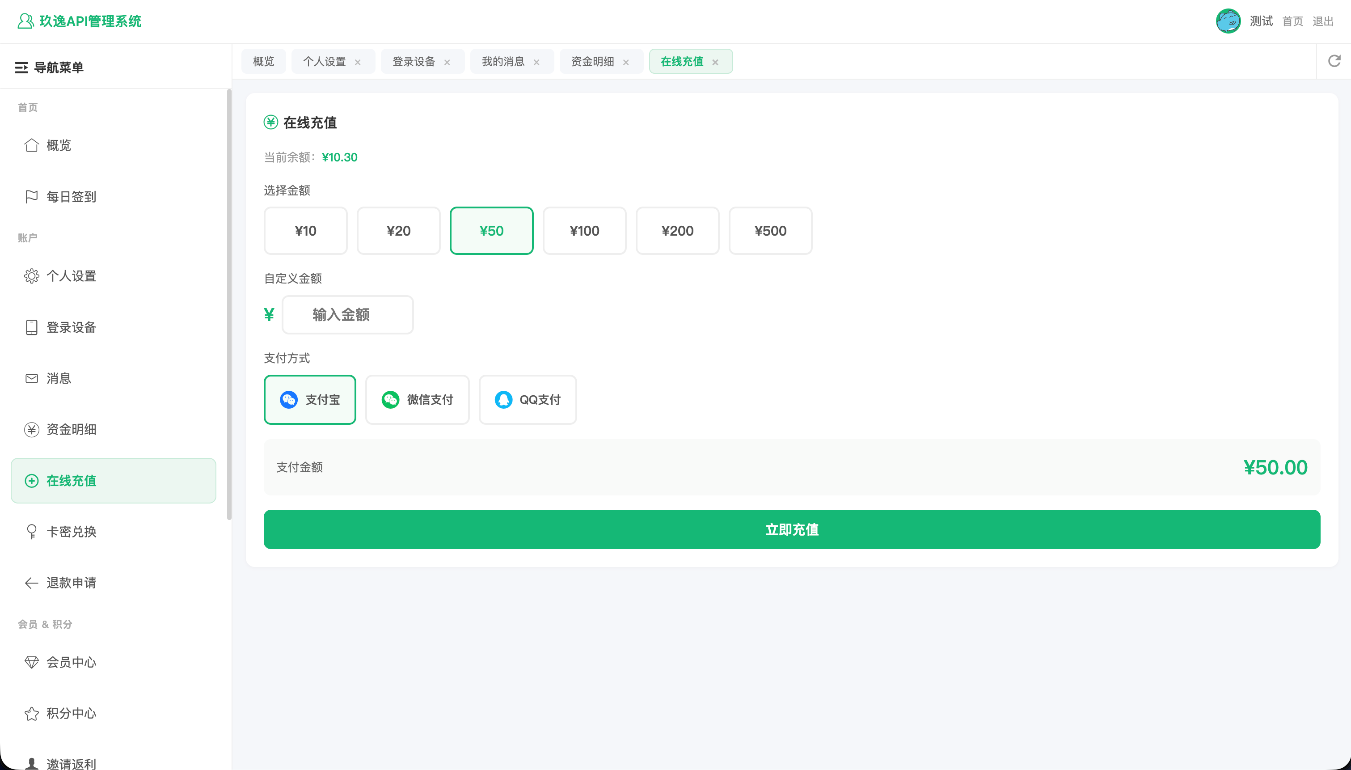Click the yen icon next to 在线充值 title
The width and height of the screenshot is (1351, 770).
coord(270,123)
